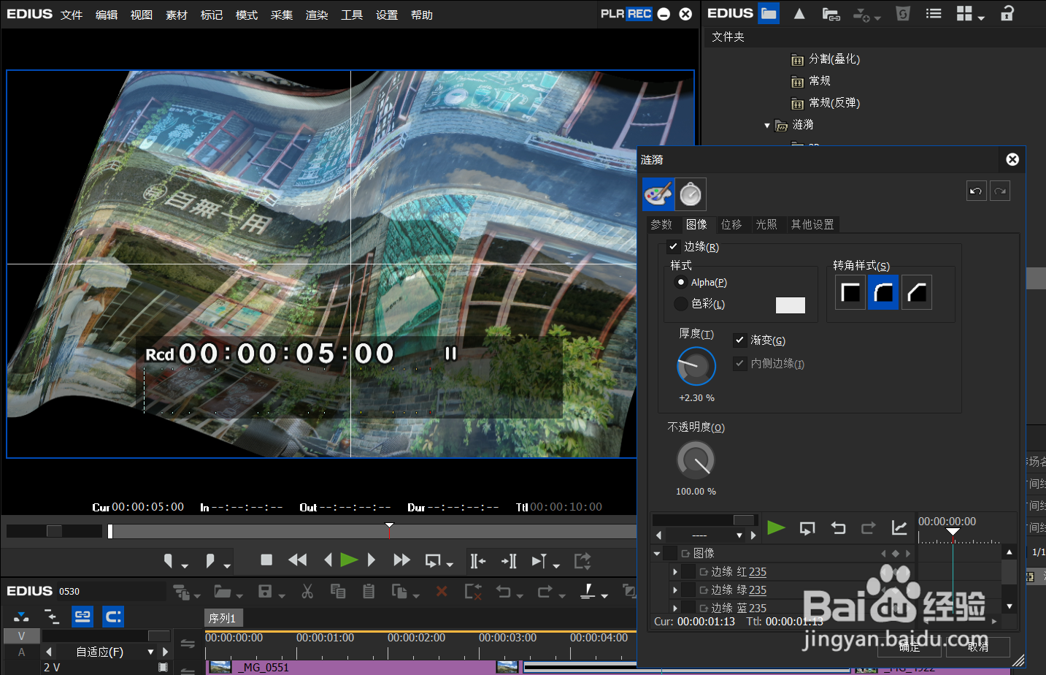
Task: Choose the square corner style
Action: tap(850, 293)
